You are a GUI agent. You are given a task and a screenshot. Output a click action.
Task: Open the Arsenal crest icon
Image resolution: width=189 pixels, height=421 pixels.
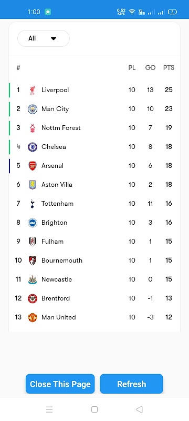coord(33,166)
